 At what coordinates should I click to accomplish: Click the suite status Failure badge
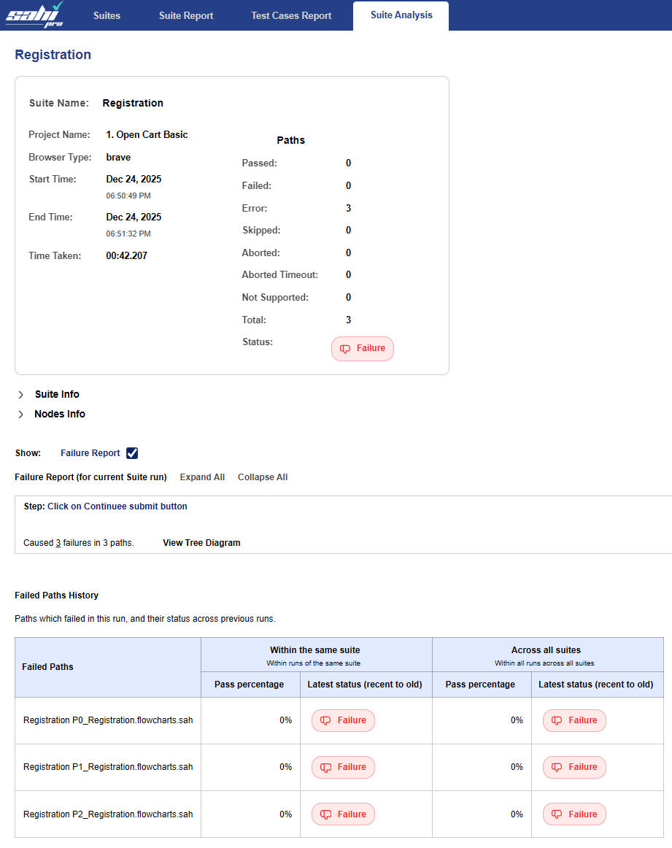(x=363, y=349)
